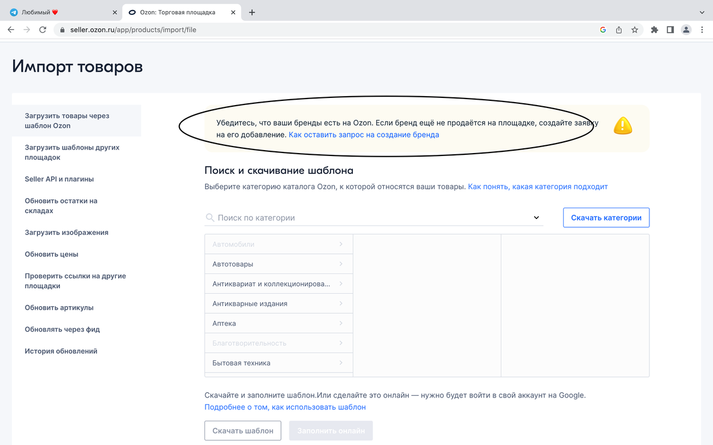Viewport: 713px width, 445px height.
Task: Toggle browser side panel
Action: [x=670, y=30]
